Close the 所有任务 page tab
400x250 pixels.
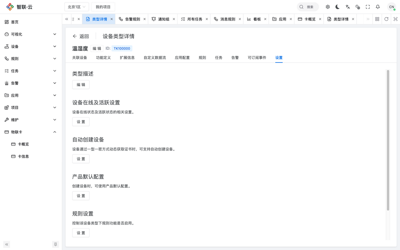point(207,19)
